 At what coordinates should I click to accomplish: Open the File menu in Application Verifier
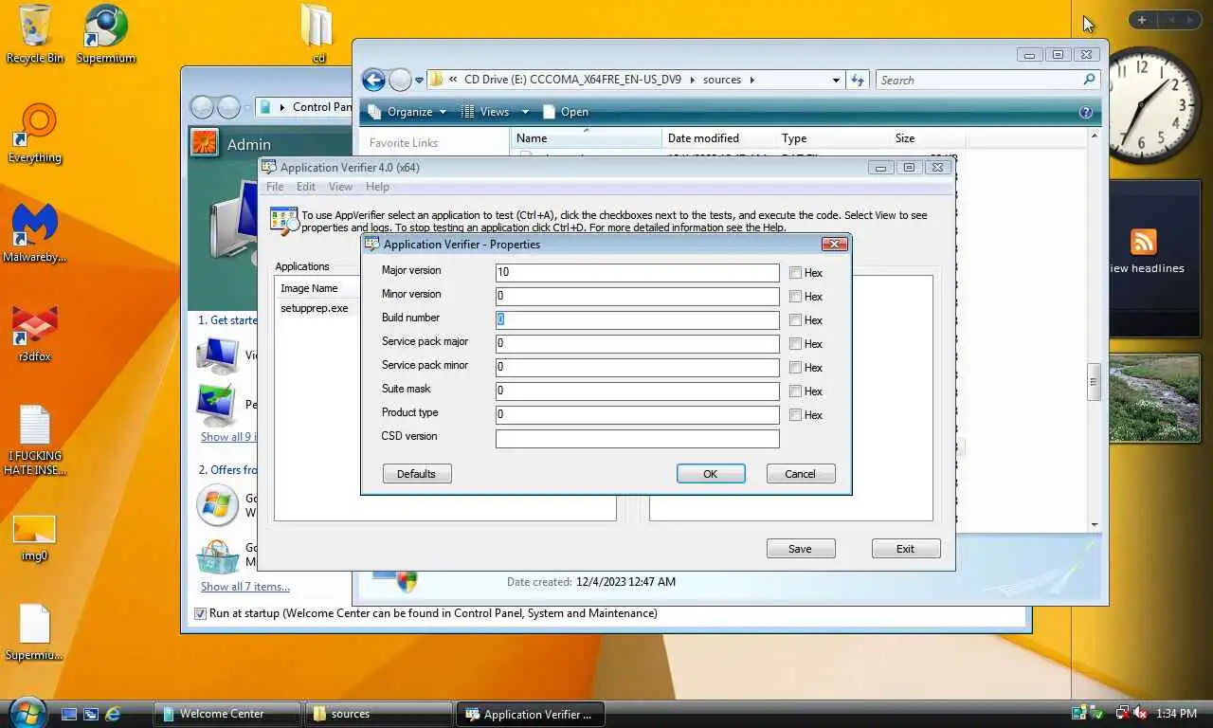pyautogui.click(x=275, y=187)
